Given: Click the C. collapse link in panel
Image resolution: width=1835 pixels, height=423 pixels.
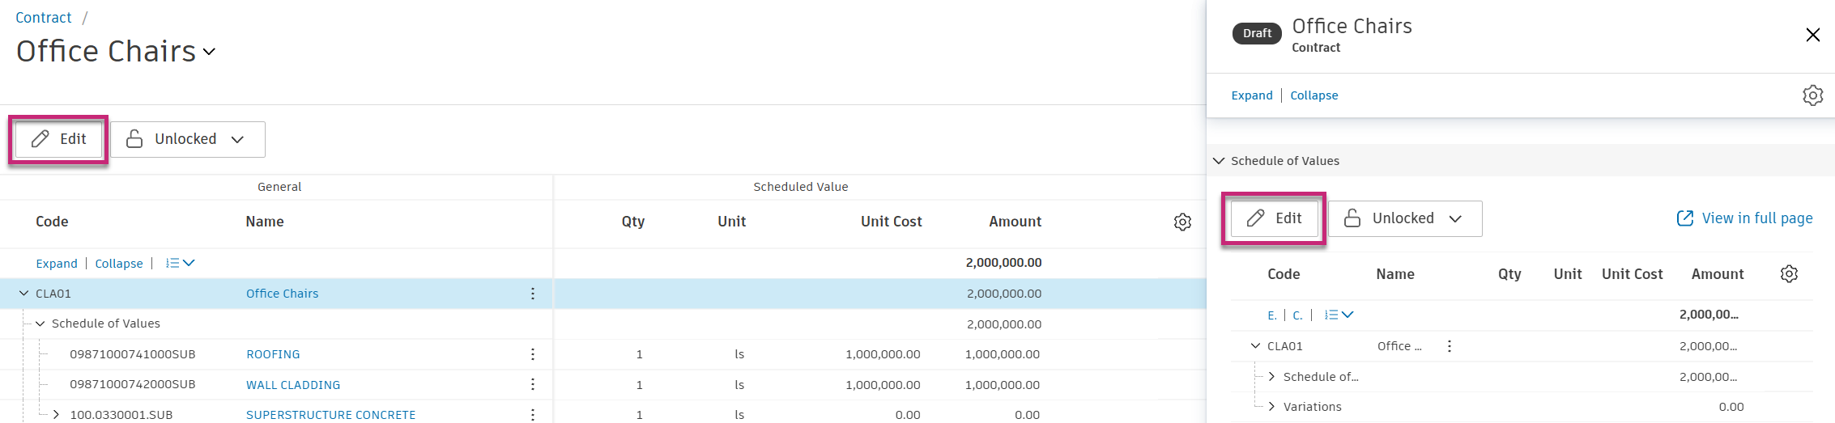Looking at the screenshot, I should point(1297,315).
